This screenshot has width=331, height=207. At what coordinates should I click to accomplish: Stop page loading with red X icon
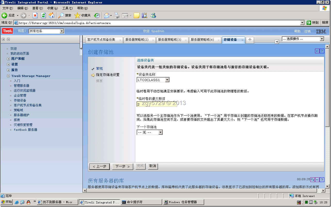coord(35,15)
